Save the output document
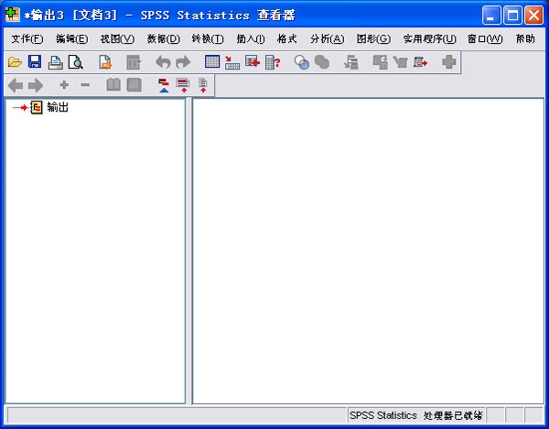This screenshot has width=549, height=429. (35, 62)
